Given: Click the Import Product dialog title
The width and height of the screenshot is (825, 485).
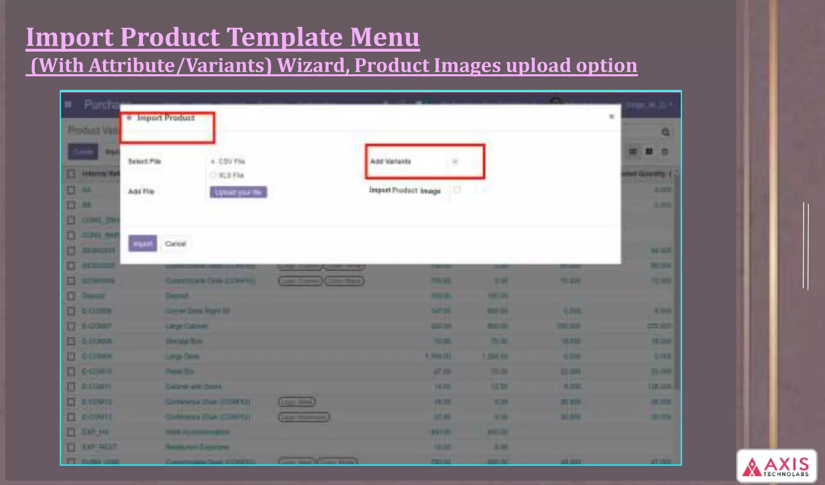Looking at the screenshot, I should pyautogui.click(x=166, y=118).
